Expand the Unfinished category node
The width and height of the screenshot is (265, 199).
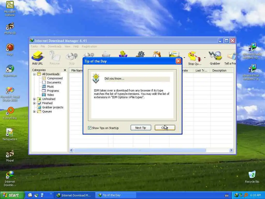point(34,99)
